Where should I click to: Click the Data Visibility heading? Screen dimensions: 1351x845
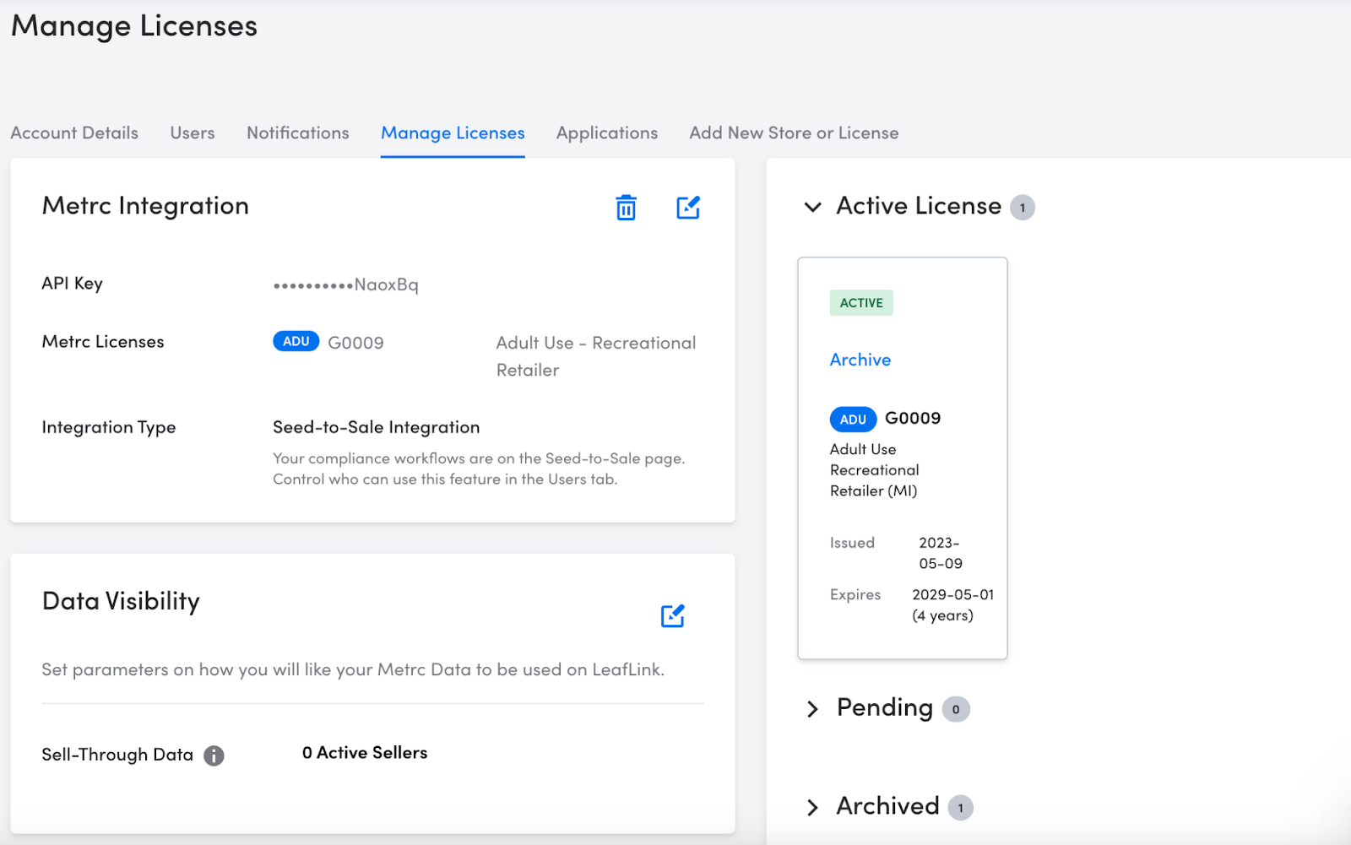tap(121, 601)
